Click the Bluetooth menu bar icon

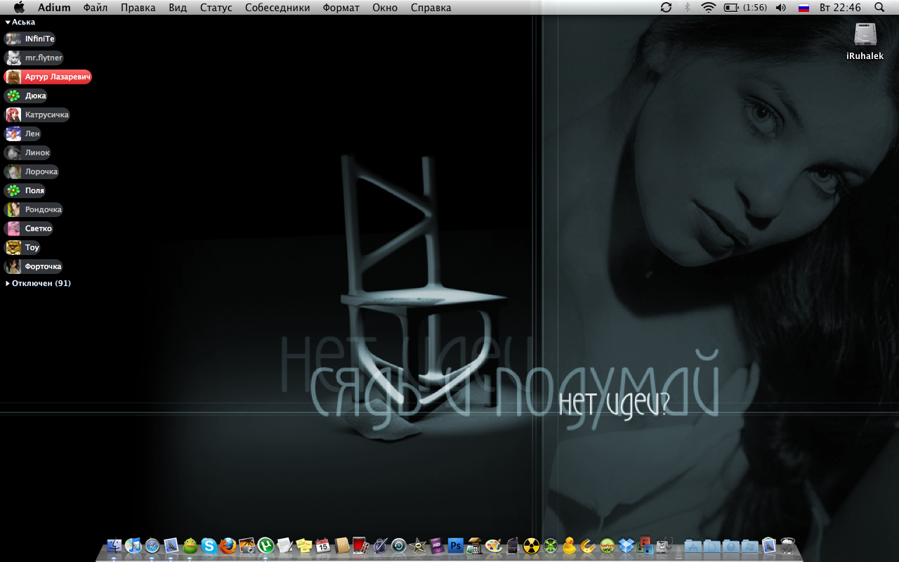tap(687, 8)
